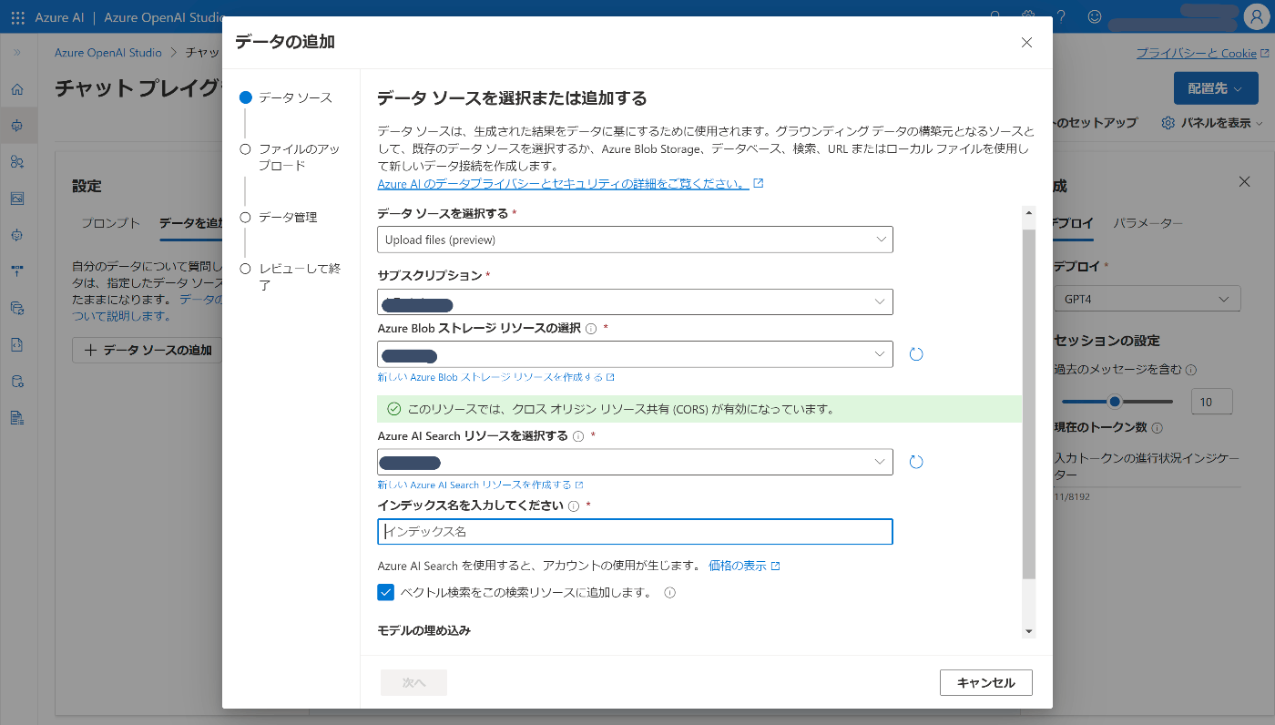Open the GPT4 deployment dropdown
This screenshot has width=1275, height=725.
pos(1147,299)
